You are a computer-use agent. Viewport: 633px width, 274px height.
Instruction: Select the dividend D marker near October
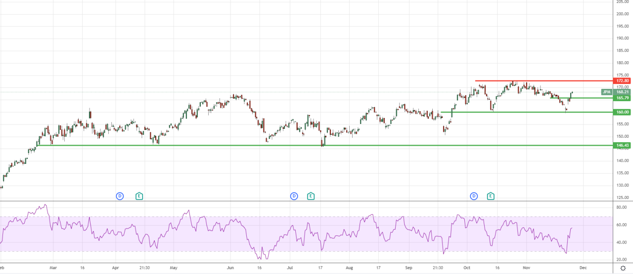474,196
